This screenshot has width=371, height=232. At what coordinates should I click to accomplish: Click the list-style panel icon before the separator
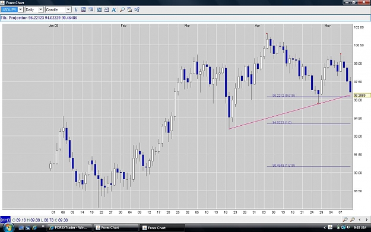[x=90, y=9]
